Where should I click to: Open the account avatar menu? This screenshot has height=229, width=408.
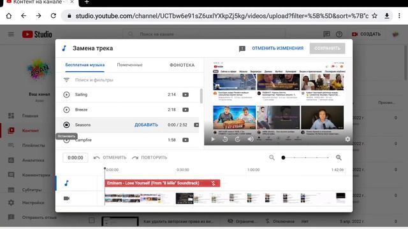coord(395,34)
